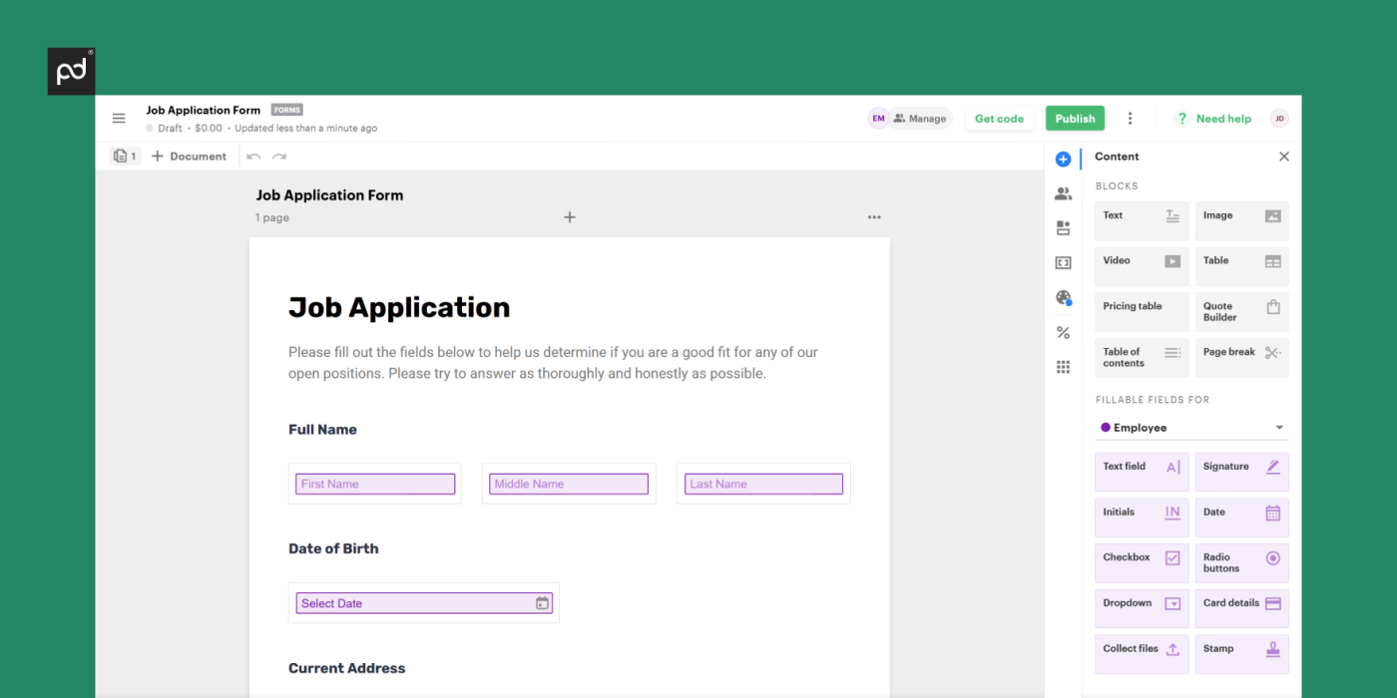
Task: Click the Get code link
Action: coord(999,118)
